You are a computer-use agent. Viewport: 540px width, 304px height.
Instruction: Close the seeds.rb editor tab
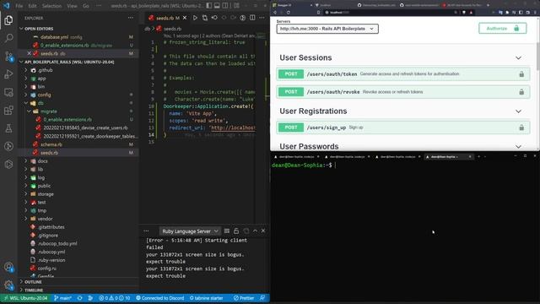pos(185,18)
